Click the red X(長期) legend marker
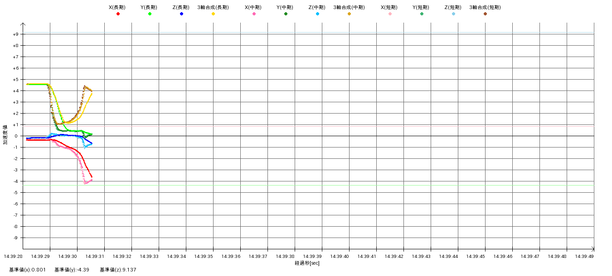Screen dimensions: 612x276 click(118, 14)
